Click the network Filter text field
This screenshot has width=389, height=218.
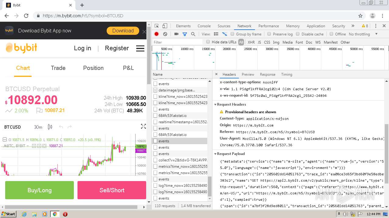[177, 42]
